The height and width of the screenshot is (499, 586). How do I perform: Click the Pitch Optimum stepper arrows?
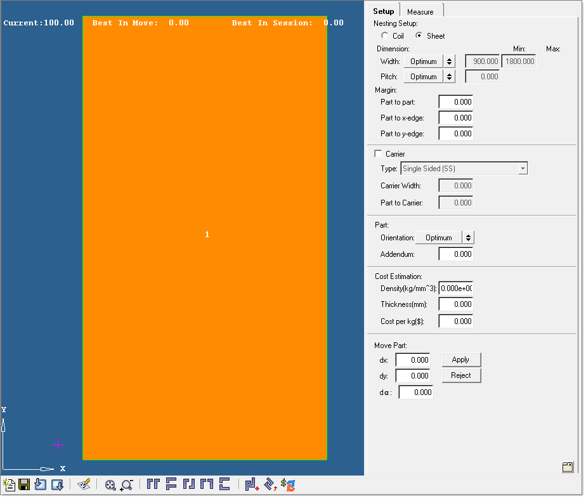point(448,76)
